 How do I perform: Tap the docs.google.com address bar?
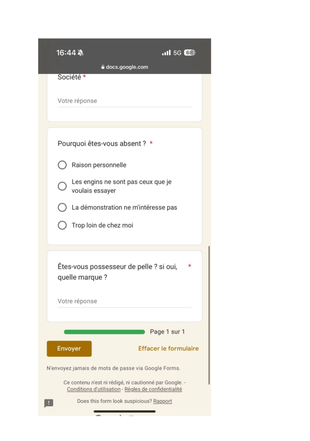tap(125, 67)
